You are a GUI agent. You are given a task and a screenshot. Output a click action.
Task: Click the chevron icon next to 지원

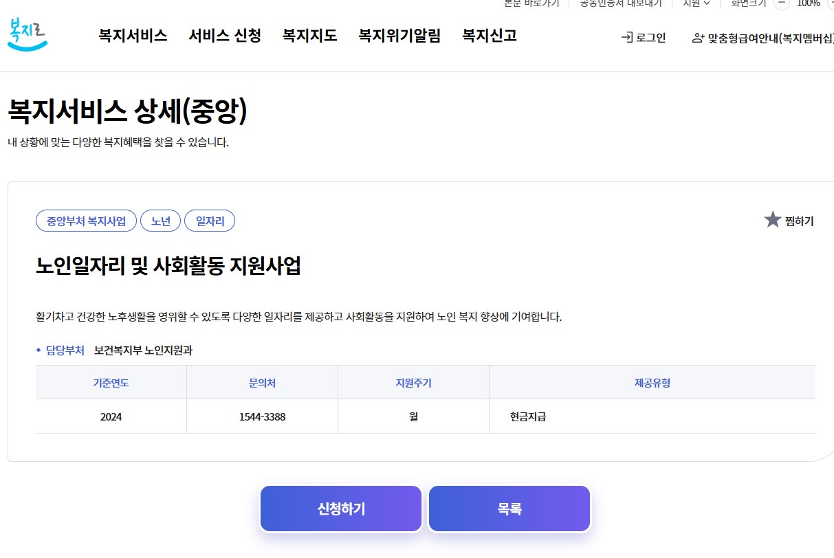tap(705, 3)
